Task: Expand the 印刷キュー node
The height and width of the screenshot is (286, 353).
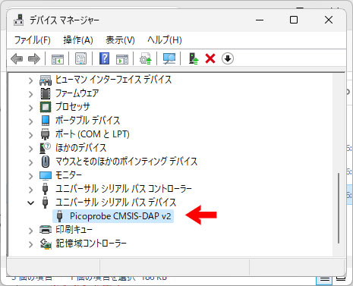Action: [x=30, y=231]
